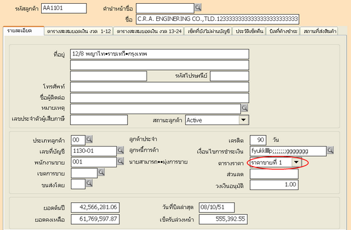
Task: Open ประวัติเช็คคืน tab
Action: 249,32
